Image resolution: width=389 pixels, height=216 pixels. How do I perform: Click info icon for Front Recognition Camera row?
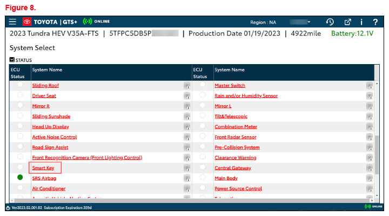tap(187, 158)
